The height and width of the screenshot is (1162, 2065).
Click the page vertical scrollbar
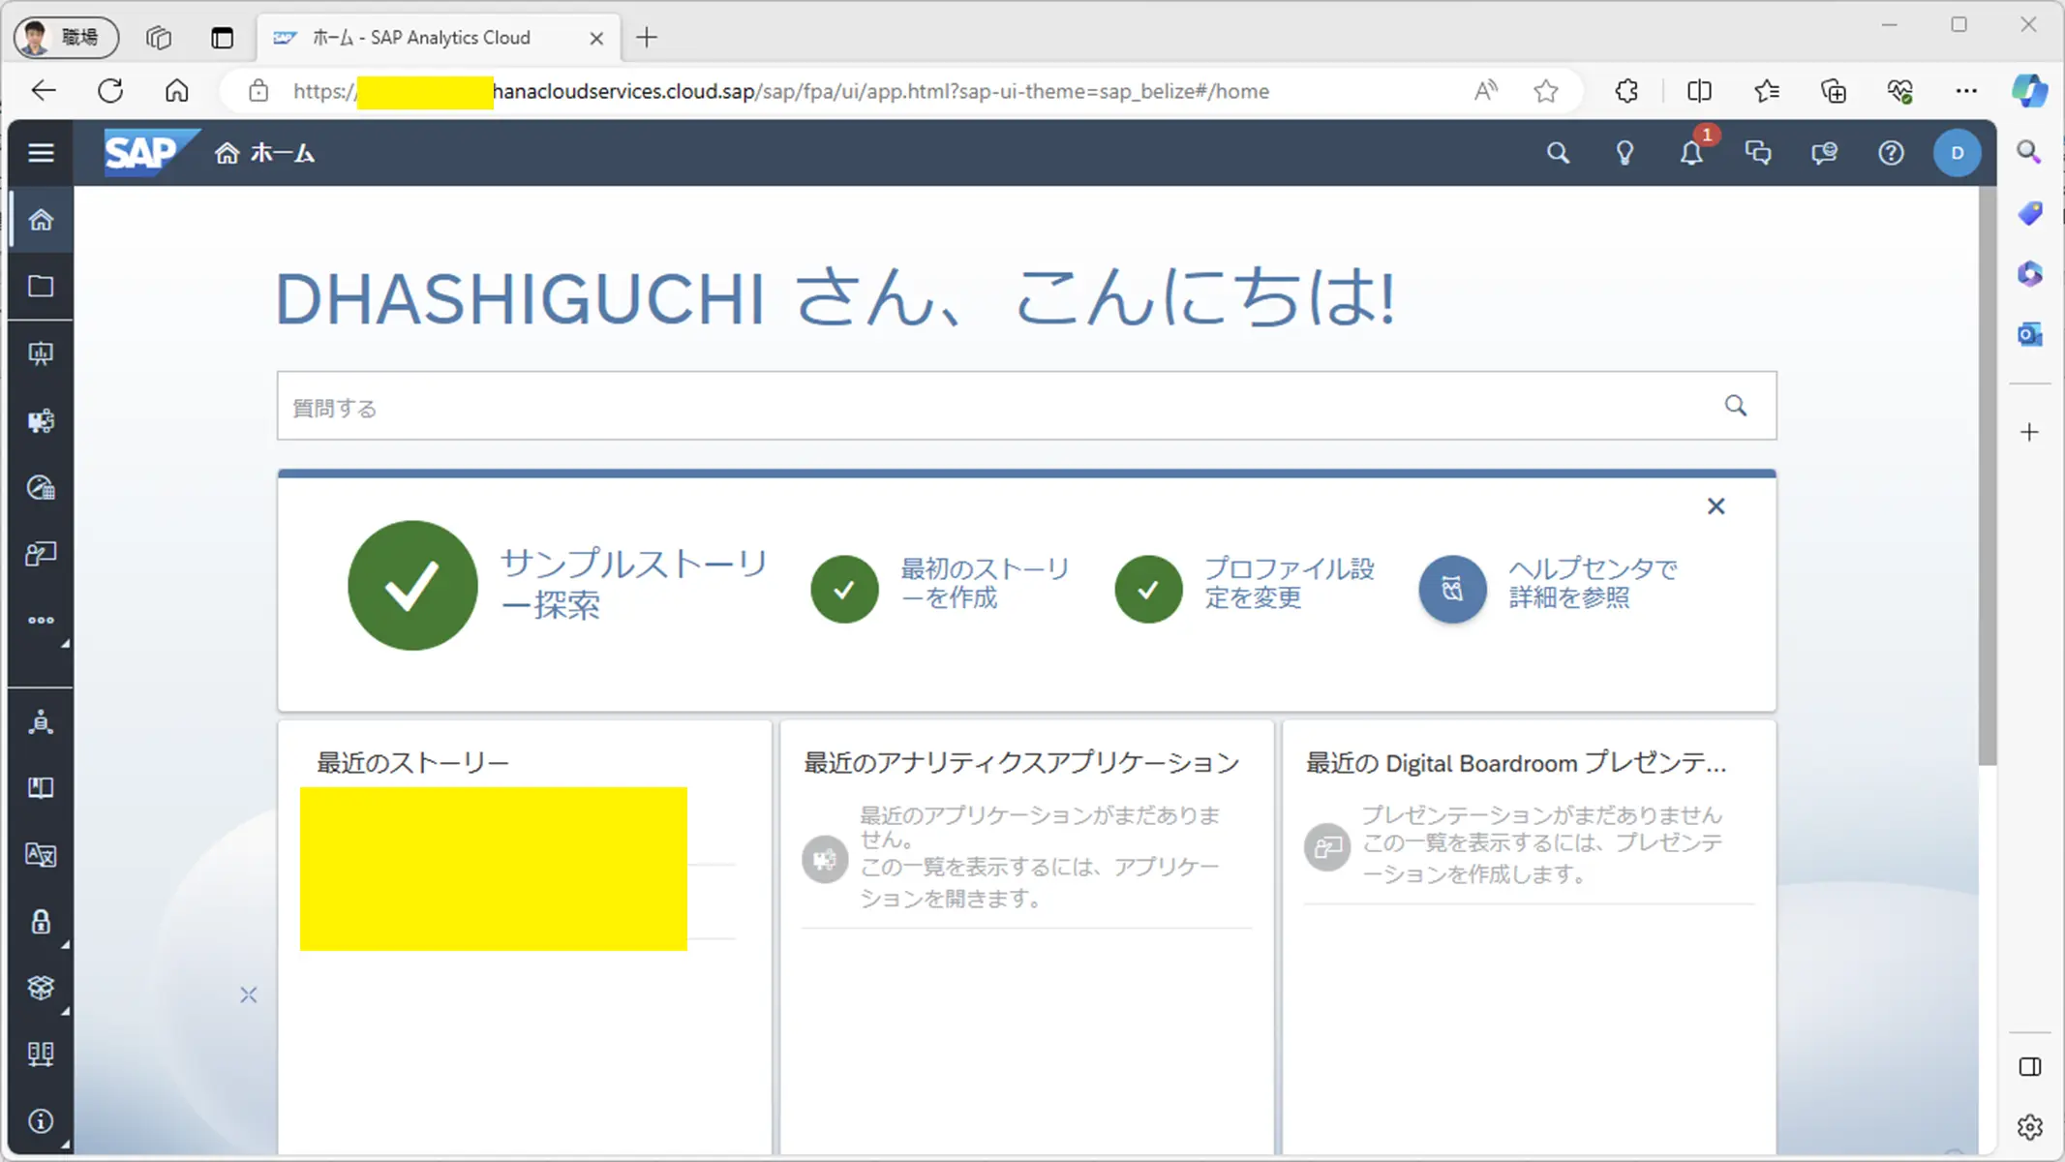point(1987,474)
